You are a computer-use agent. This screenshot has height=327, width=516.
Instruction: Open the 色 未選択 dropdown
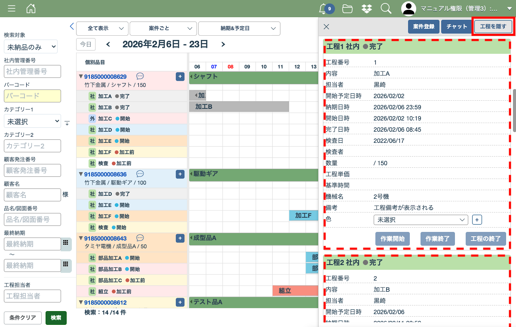click(x=421, y=220)
